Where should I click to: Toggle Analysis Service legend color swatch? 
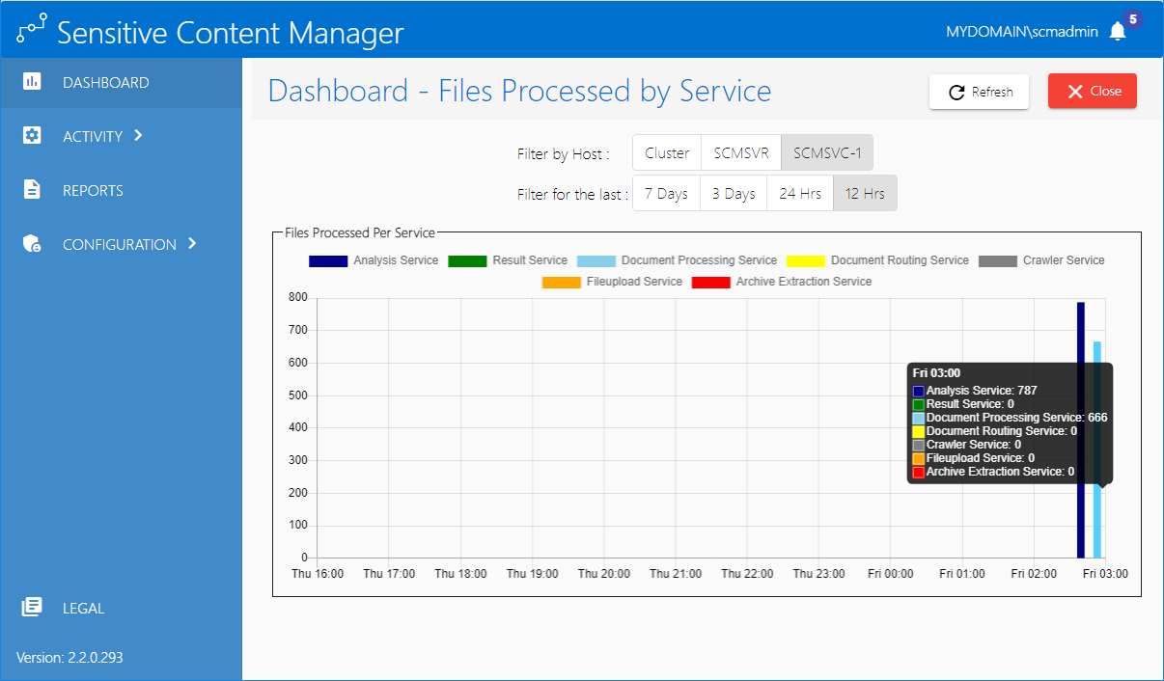coord(327,260)
